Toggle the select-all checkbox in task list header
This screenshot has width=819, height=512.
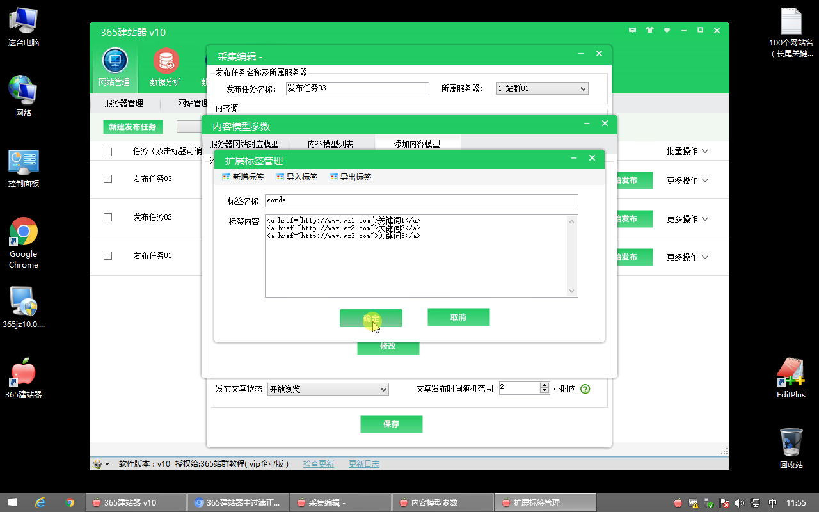(x=107, y=152)
